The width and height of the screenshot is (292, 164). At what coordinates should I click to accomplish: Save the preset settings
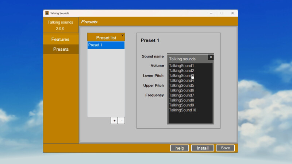point(225,148)
